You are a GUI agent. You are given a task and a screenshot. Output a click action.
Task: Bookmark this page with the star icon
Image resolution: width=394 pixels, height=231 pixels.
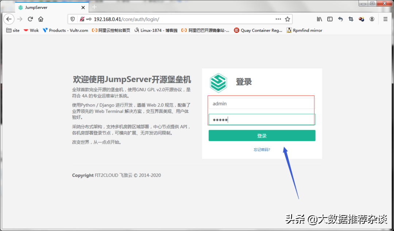coord(287,19)
